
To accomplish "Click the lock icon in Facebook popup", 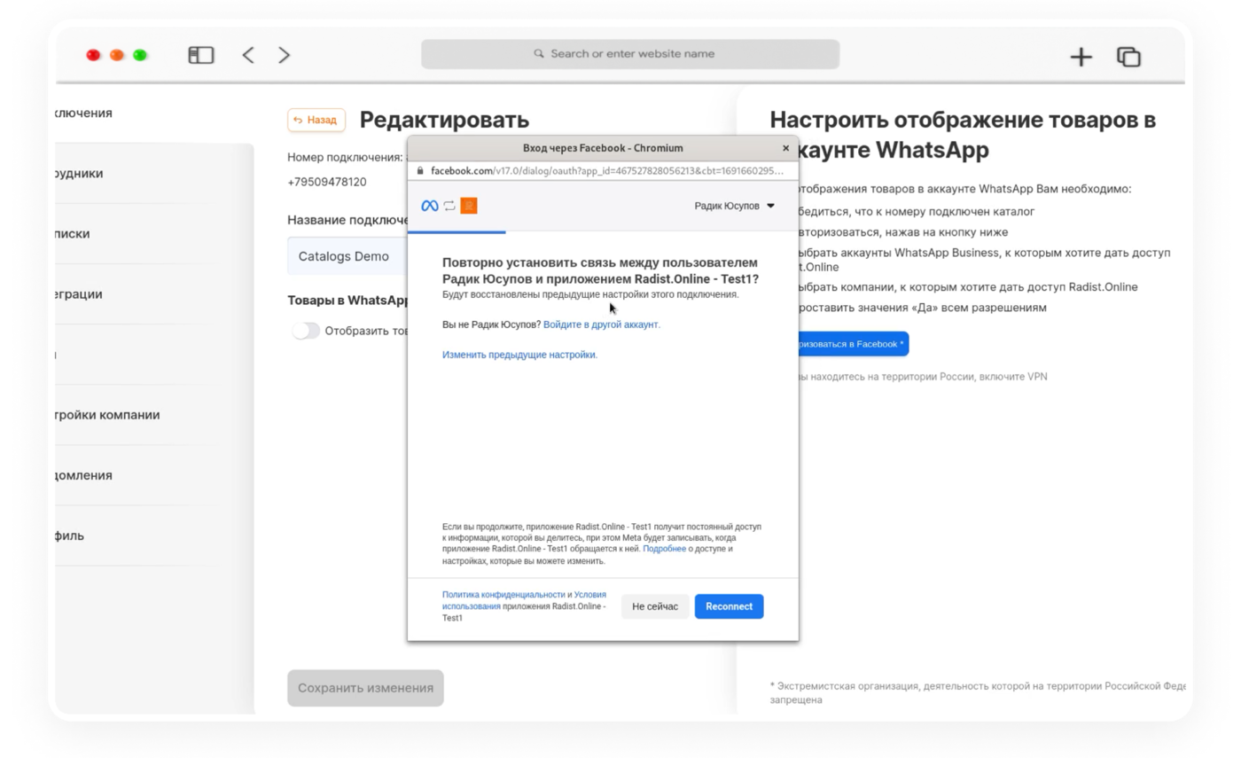I will pos(420,171).
